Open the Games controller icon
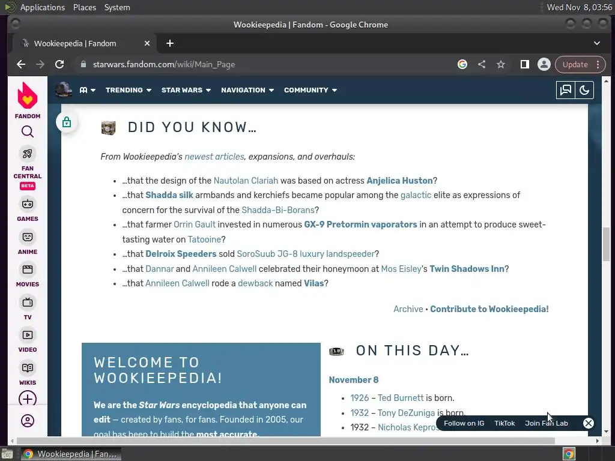The height and width of the screenshot is (461, 615). coord(28,204)
